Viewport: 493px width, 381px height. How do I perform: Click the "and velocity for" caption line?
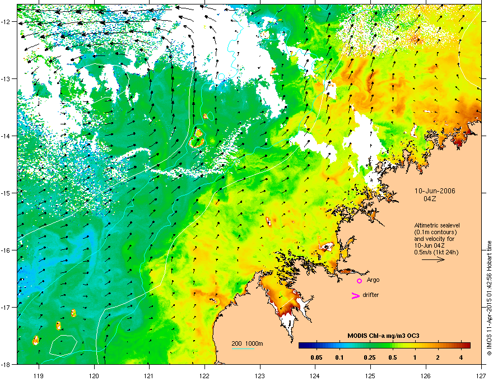coord(434,239)
